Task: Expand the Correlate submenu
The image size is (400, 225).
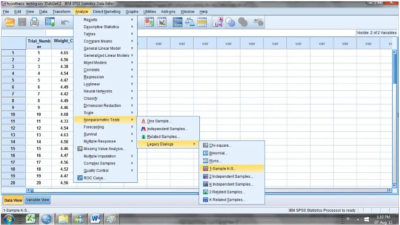Action: 105,70
